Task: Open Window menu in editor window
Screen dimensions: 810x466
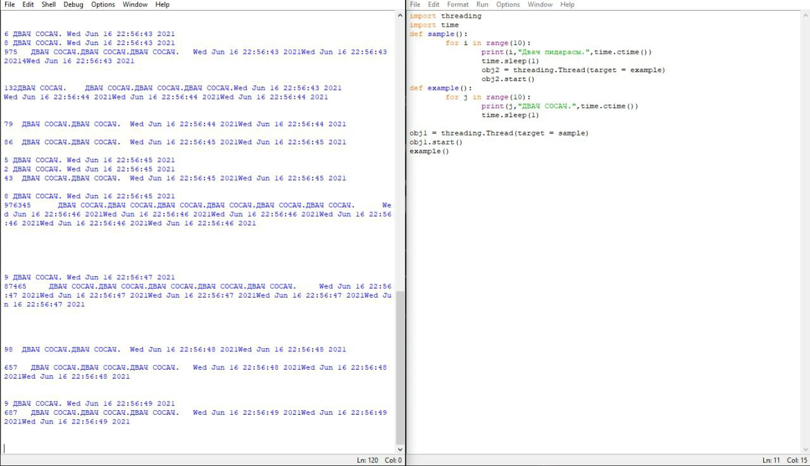Action: (540, 4)
